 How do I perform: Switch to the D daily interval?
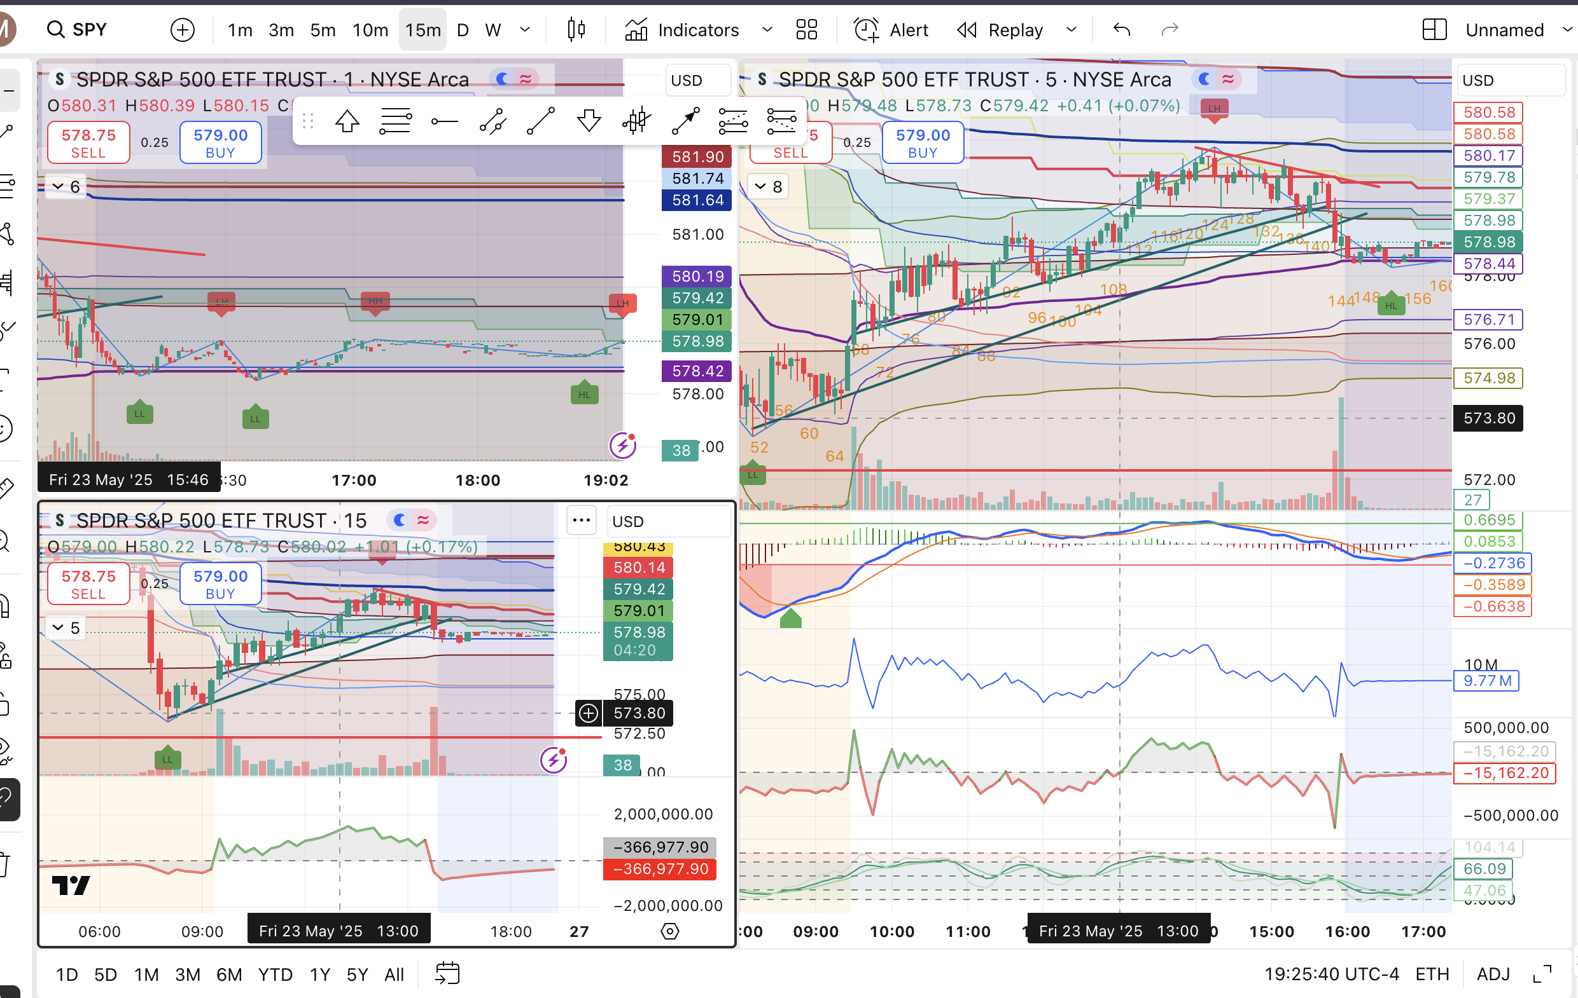click(x=463, y=29)
